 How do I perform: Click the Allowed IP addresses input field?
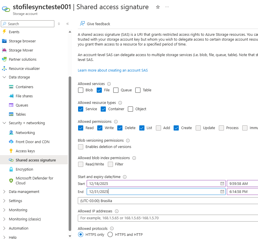168,218
